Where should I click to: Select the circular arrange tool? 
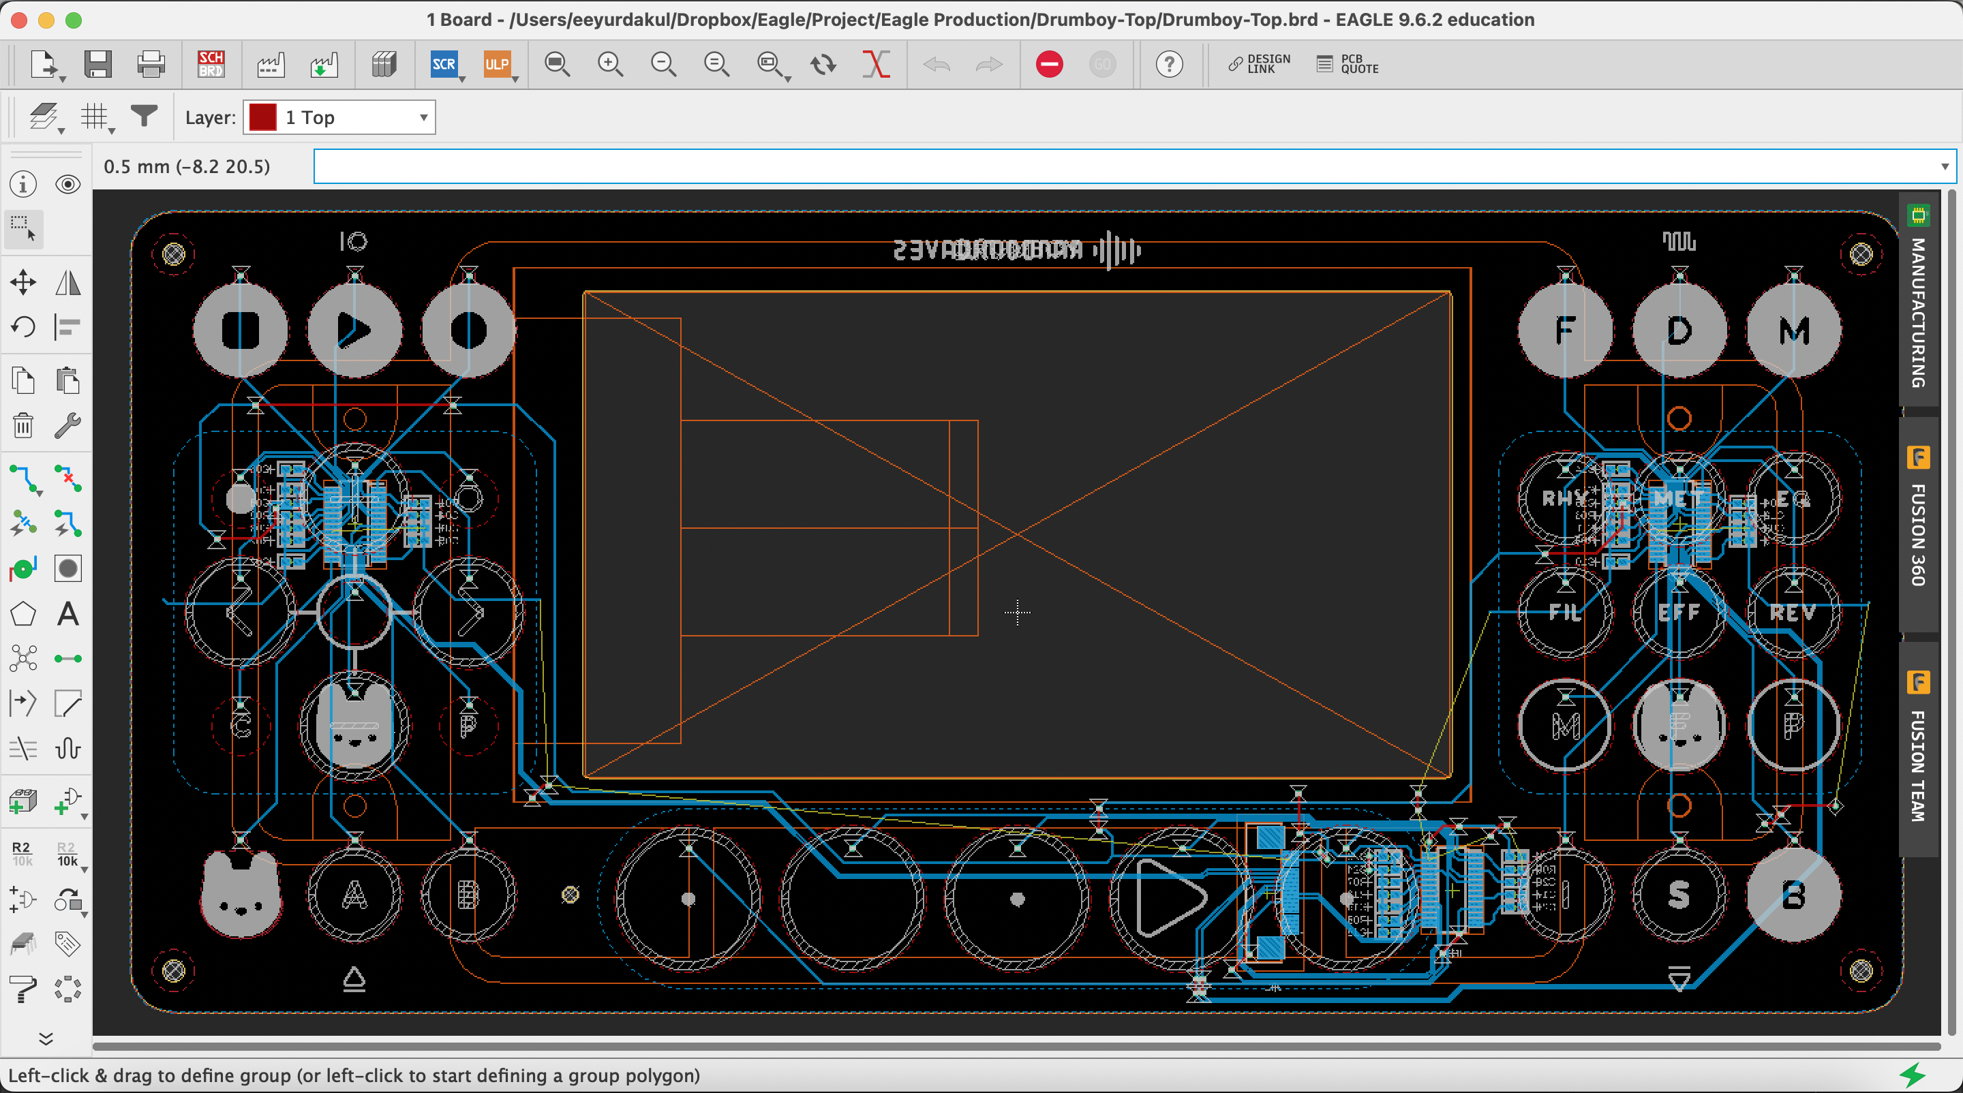click(x=68, y=989)
